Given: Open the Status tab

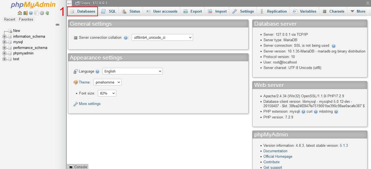Looking at the screenshot, I should pyautogui.click(x=131, y=11).
